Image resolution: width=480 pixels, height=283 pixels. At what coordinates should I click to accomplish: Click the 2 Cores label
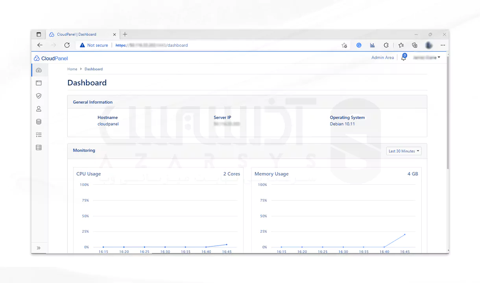(x=231, y=174)
